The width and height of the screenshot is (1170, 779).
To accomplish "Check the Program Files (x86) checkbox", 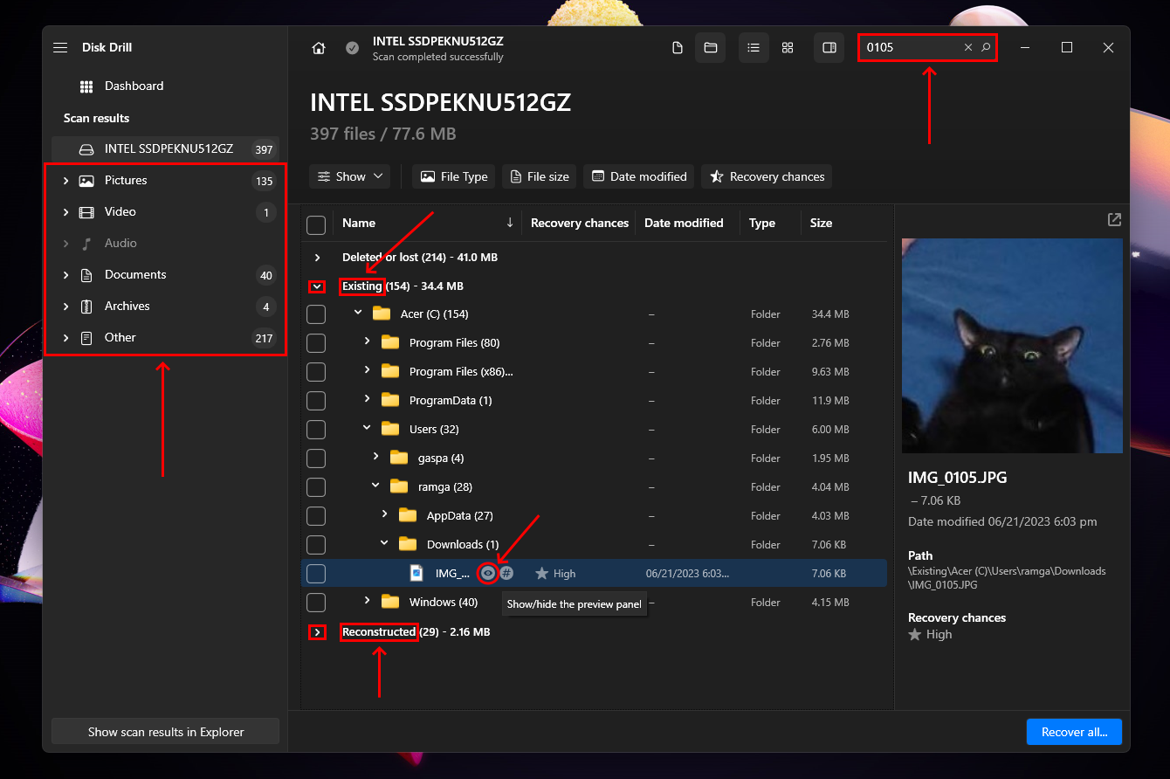I will 316,372.
